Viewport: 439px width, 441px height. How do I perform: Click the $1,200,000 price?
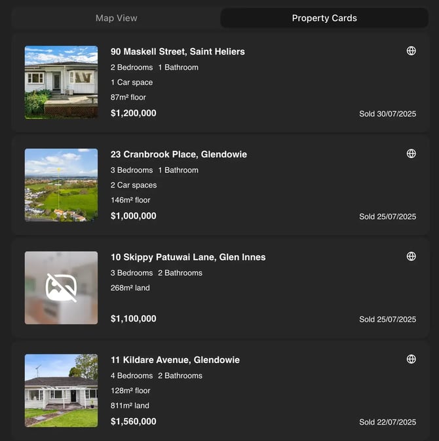point(133,113)
